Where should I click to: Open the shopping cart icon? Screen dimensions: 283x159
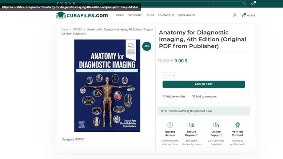[x=243, y=15]
